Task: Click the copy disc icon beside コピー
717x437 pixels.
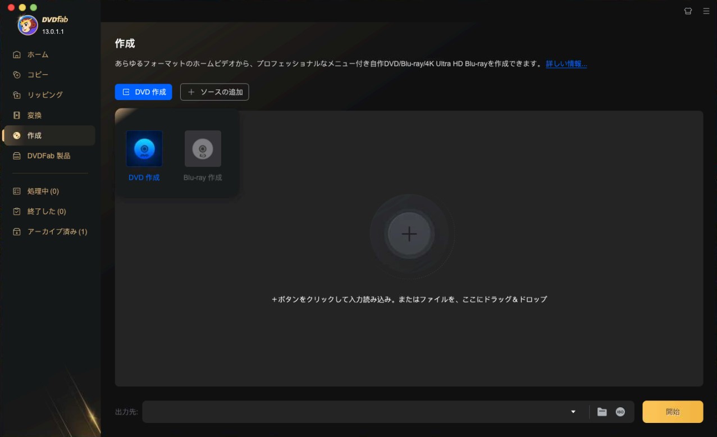Action: click(17, 75)
